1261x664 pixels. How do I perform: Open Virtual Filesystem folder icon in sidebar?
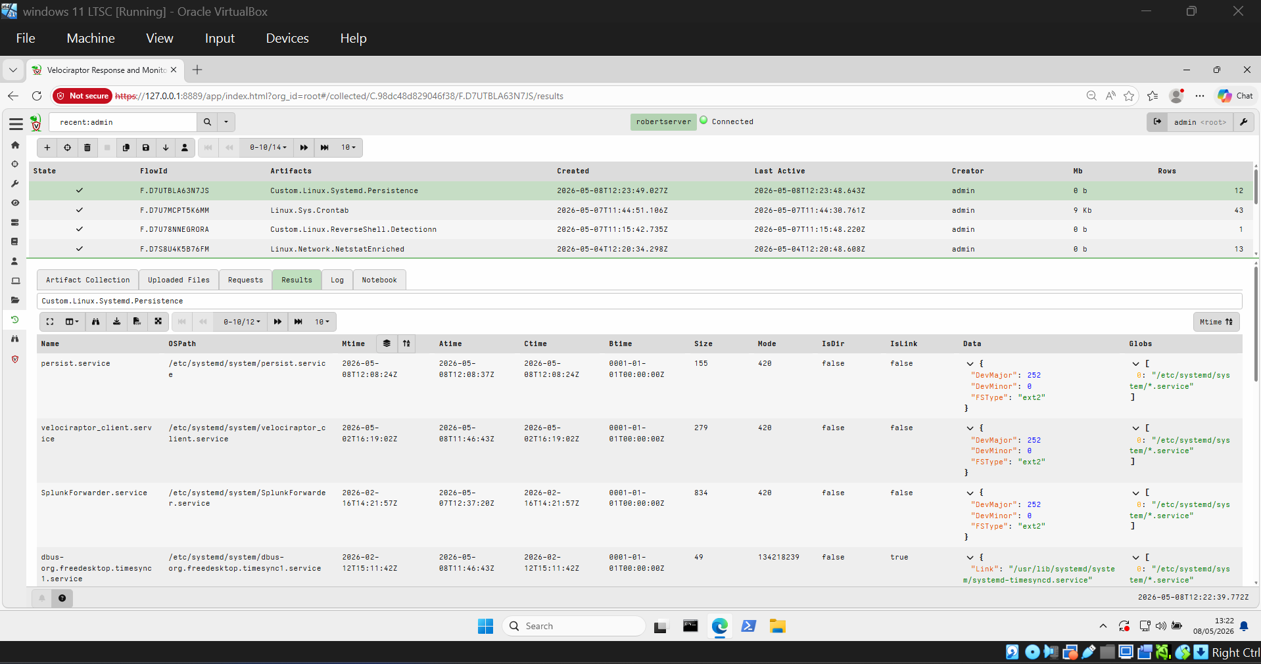click(15, 300)
